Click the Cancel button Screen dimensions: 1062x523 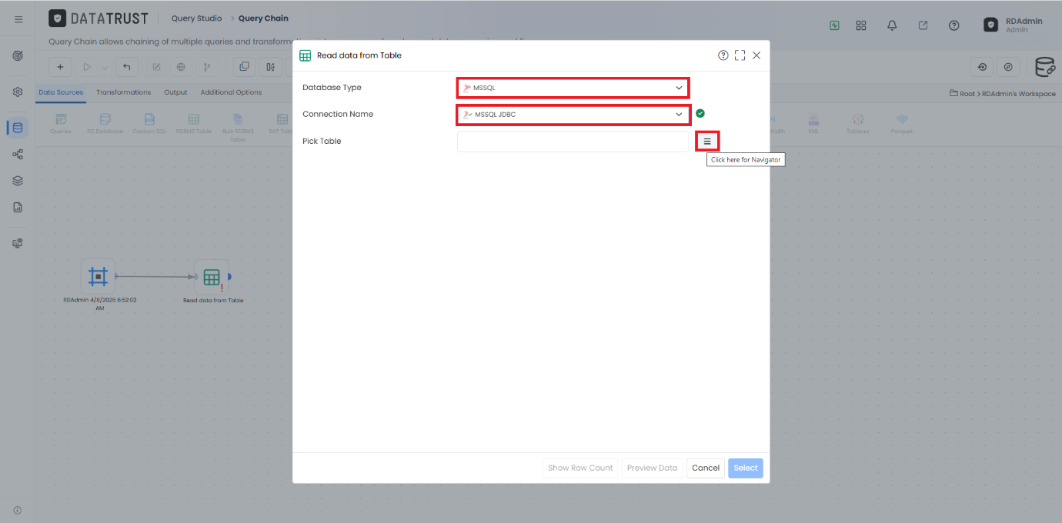coord(706,468)
